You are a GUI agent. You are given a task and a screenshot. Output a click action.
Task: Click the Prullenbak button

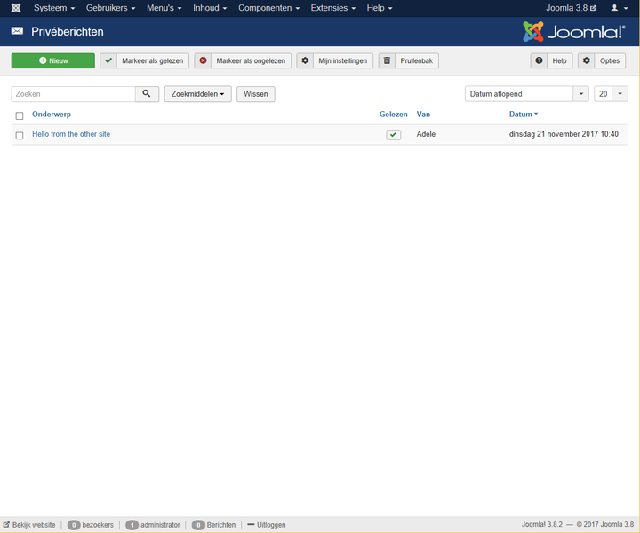tap(409, 60)
